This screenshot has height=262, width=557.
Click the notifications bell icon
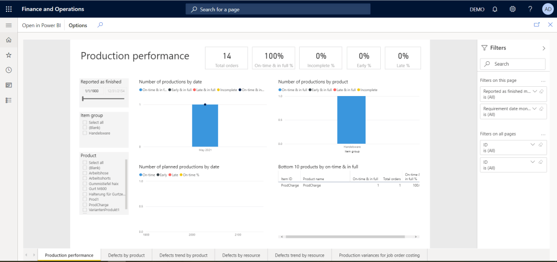point(494,9)
